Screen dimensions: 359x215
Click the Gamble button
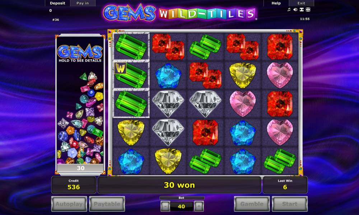point(252,204)
